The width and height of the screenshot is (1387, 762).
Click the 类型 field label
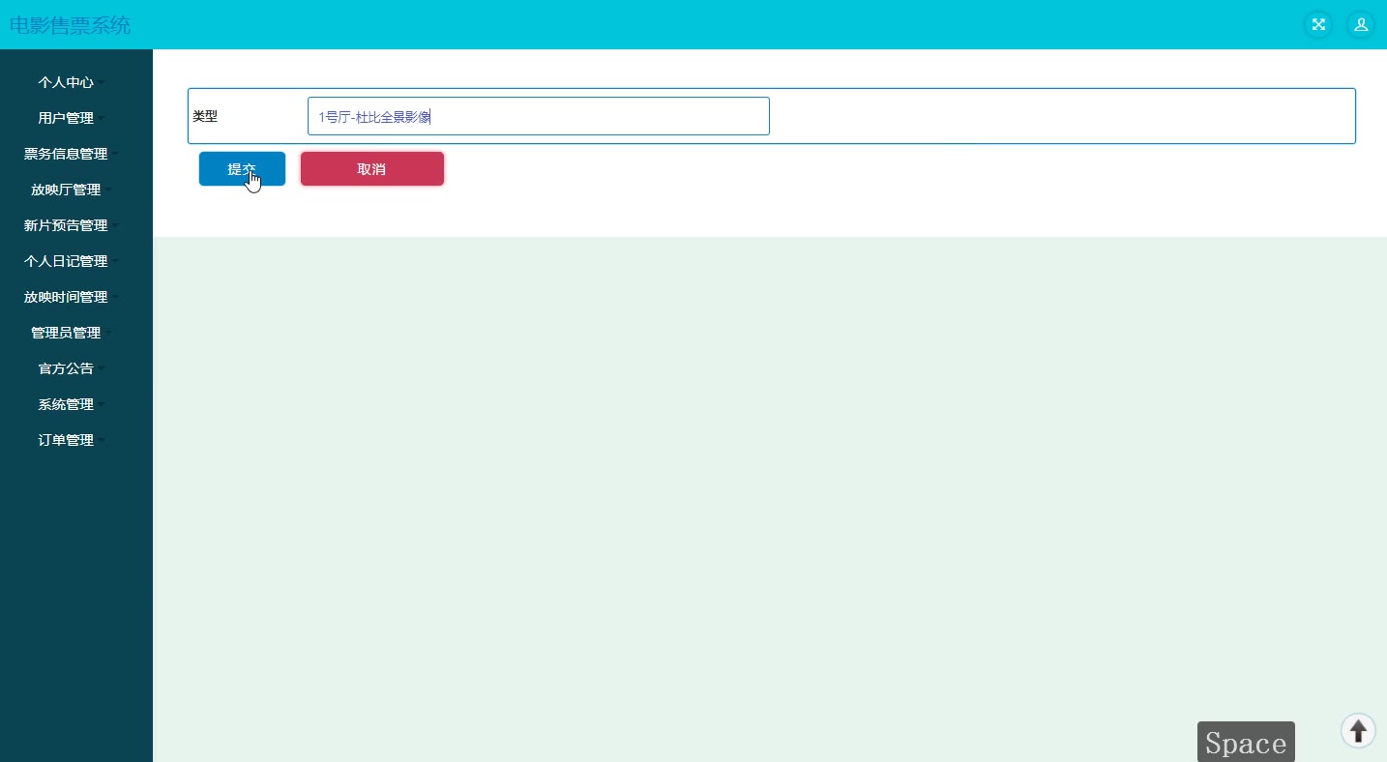click(205, 116)
